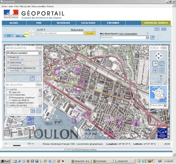Toggle visibility of the Routes layer
The width and height of the screenshot is (176, 164).
point(8,57)
